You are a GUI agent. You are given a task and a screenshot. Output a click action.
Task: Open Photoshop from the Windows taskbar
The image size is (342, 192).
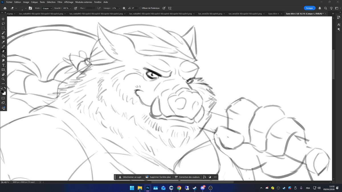(x=147, y=188)
